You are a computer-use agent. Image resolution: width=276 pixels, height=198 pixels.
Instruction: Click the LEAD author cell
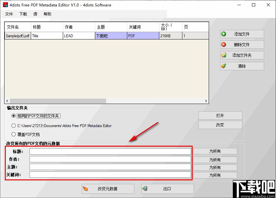(x=79, y=36)
